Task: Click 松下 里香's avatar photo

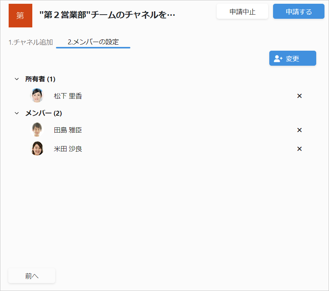Action: point(37,95)
